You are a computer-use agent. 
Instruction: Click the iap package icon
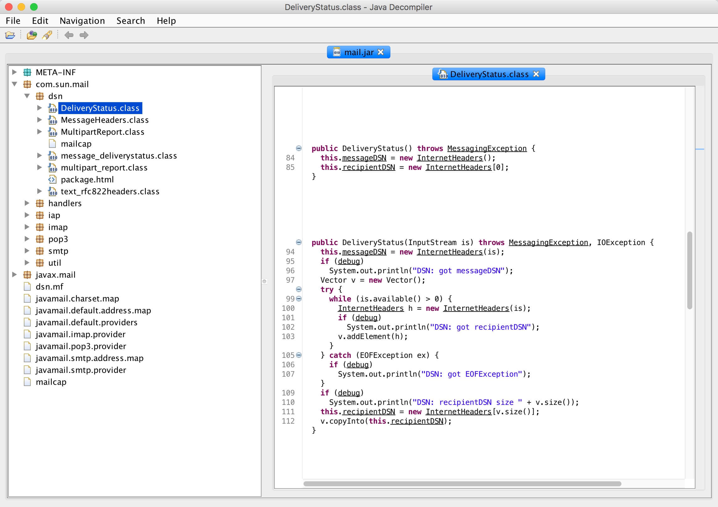pos(40,215)
